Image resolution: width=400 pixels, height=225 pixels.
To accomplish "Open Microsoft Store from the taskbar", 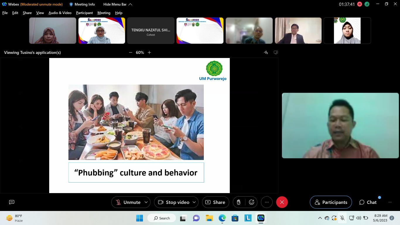I will click(x=235, y=218).
